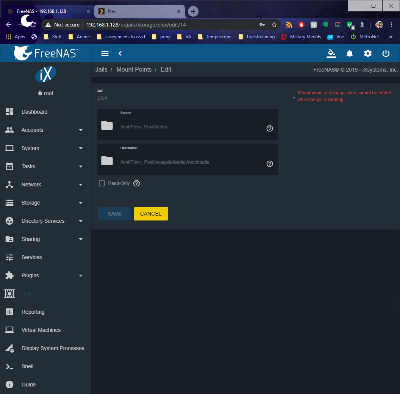Go to Mount Points breadcrumb

click(x=134, y=69)
